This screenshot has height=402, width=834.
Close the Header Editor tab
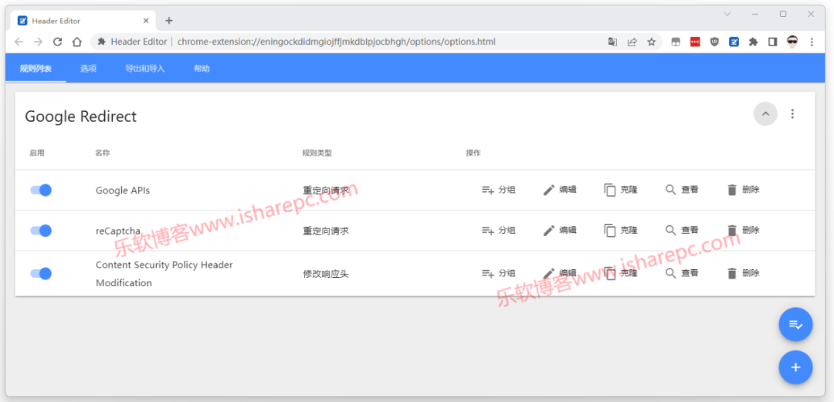click(146, 21)
